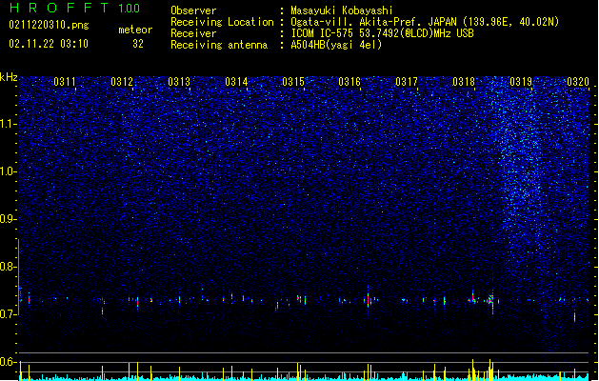Click the ICOM IC-575 receiver value
This screenshot has width=599, height=381.
coord(382,33)
